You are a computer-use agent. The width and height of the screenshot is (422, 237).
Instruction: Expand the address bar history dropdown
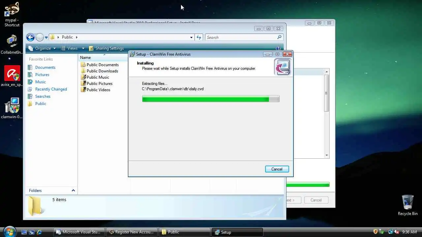point(191,38)
